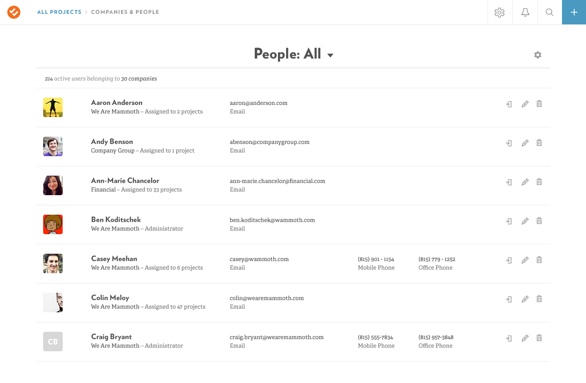586x383 pixels.
Task: Click the login-as arrow icon for Ben Koditschek
Action: (509, 221)
